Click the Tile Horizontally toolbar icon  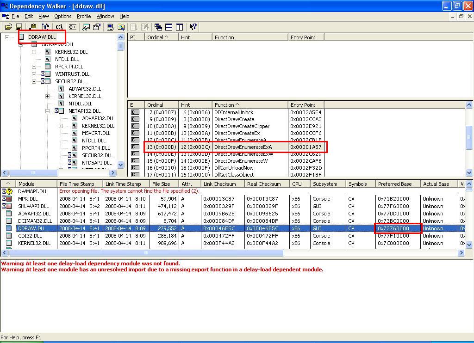click(x=168, y=27)
